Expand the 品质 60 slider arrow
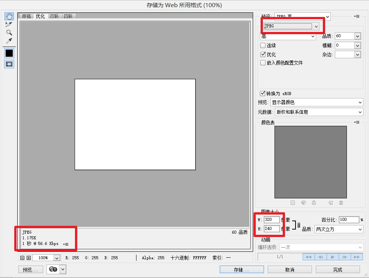The width and height of the screenshot is (369, 278). coord(357,36)
